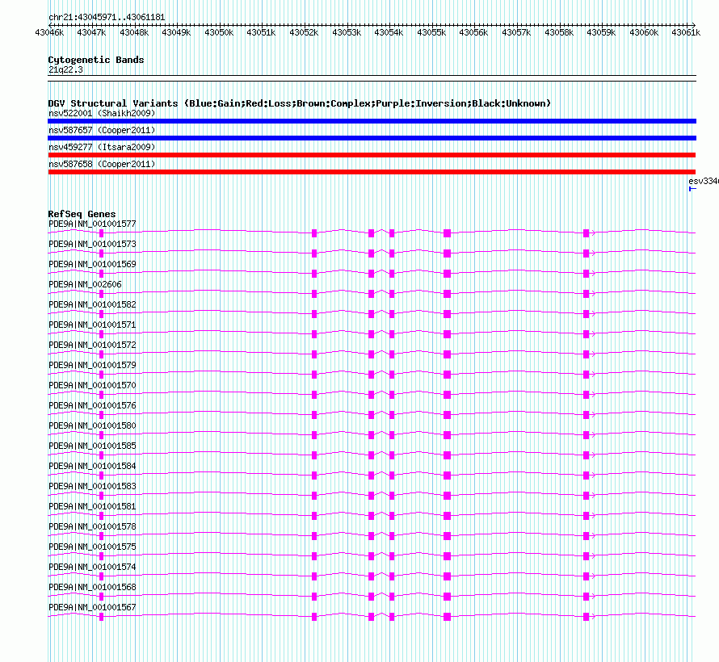The width and height of the screenshot is (719, 662).
Task: Click the nsv459277 (Itsara2009) label
Action: (x=102, y=147)
